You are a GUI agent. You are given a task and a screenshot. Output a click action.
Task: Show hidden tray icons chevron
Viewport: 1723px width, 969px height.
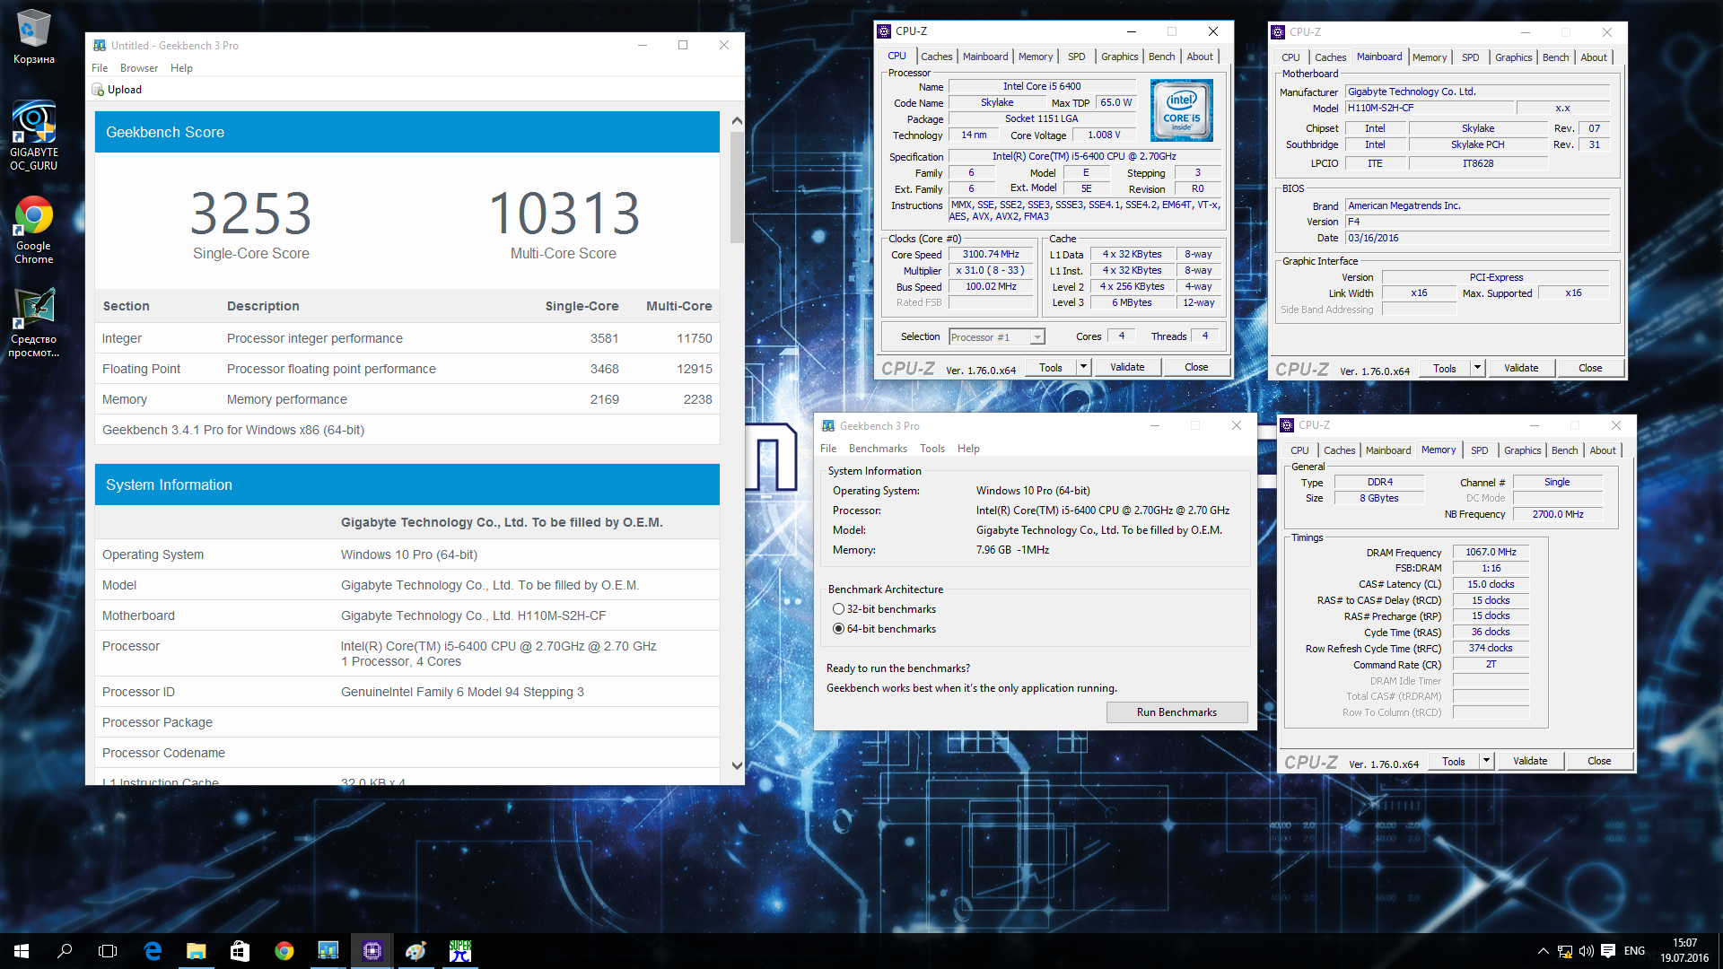point(1543,951)
